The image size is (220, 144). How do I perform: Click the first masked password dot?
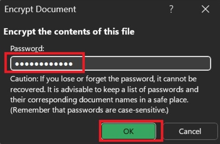(x=18, y=64)
